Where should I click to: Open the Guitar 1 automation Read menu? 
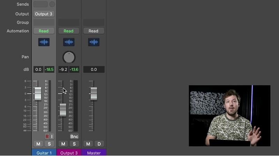click(44, 31)
